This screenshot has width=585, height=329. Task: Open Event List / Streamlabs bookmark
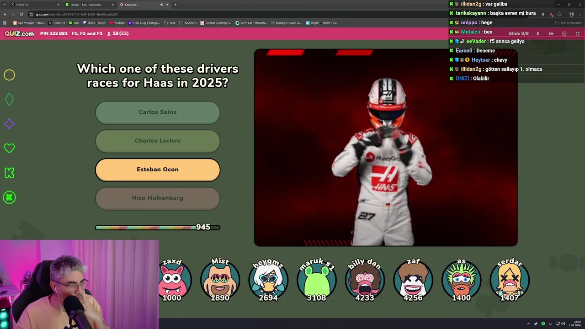point(251,23)
